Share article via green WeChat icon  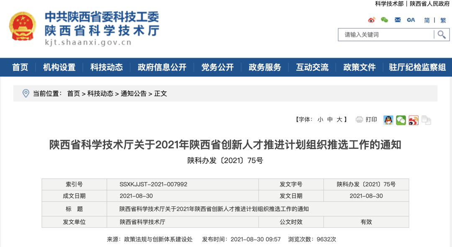point(401,120)
